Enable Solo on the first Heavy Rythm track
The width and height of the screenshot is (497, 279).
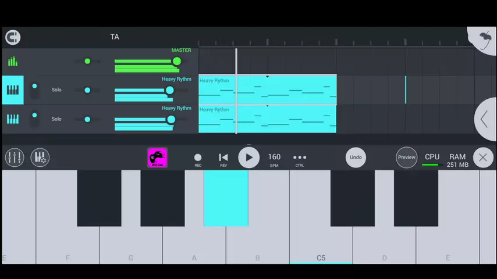point(56,90)
